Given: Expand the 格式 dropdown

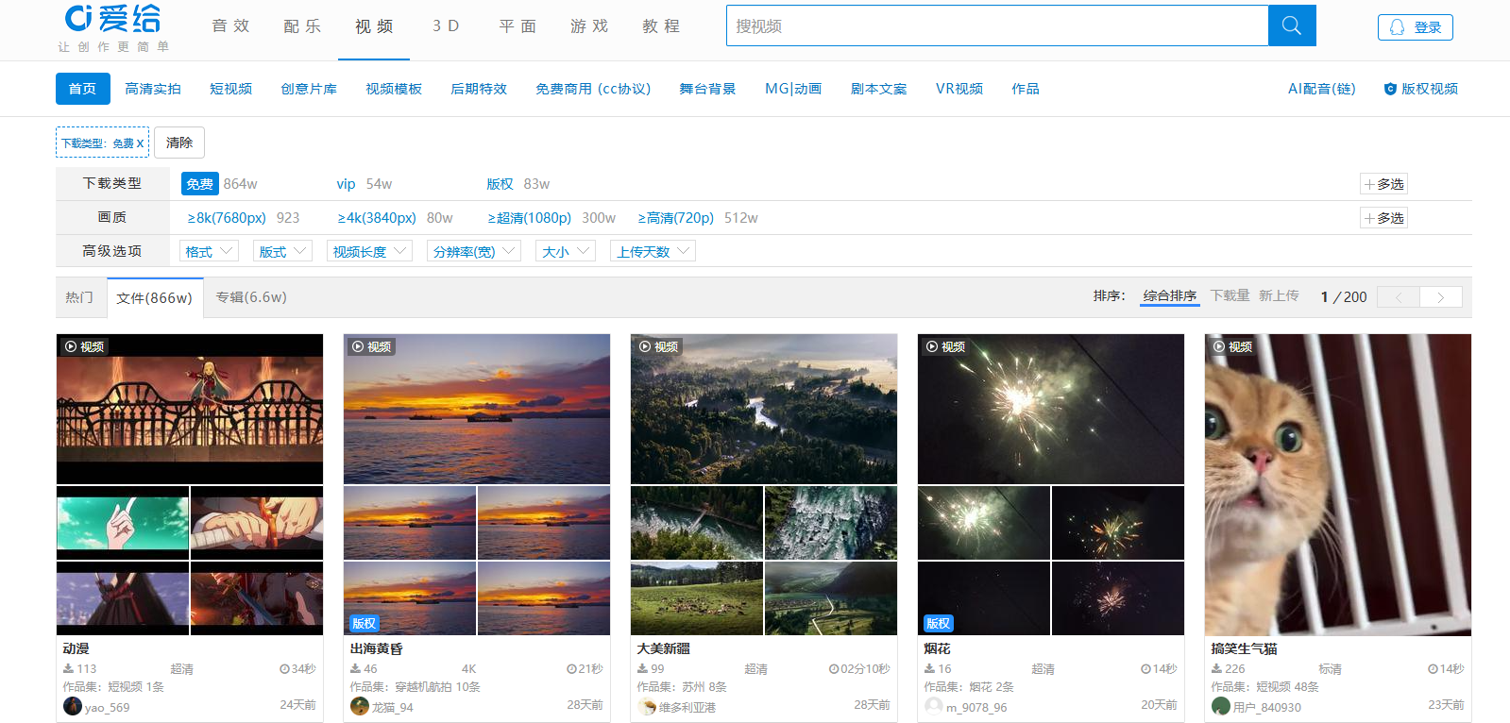Looking at the screenshot, I should click(x=209, y=251).
